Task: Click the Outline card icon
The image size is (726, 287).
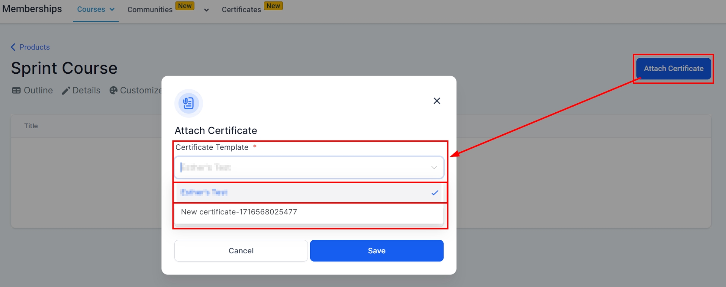Action: click(16, 90)
